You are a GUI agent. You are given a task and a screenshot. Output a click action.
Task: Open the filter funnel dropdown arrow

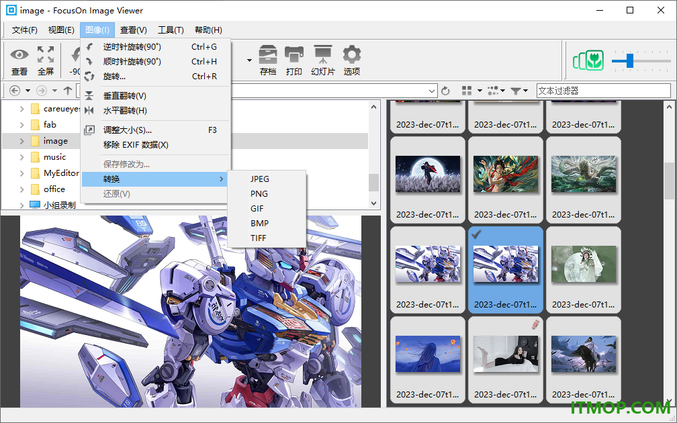[x=525, y=91]
